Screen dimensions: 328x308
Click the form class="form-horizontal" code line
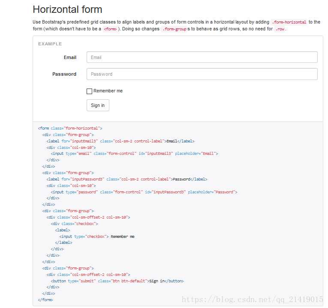click(x=70, y=128)
